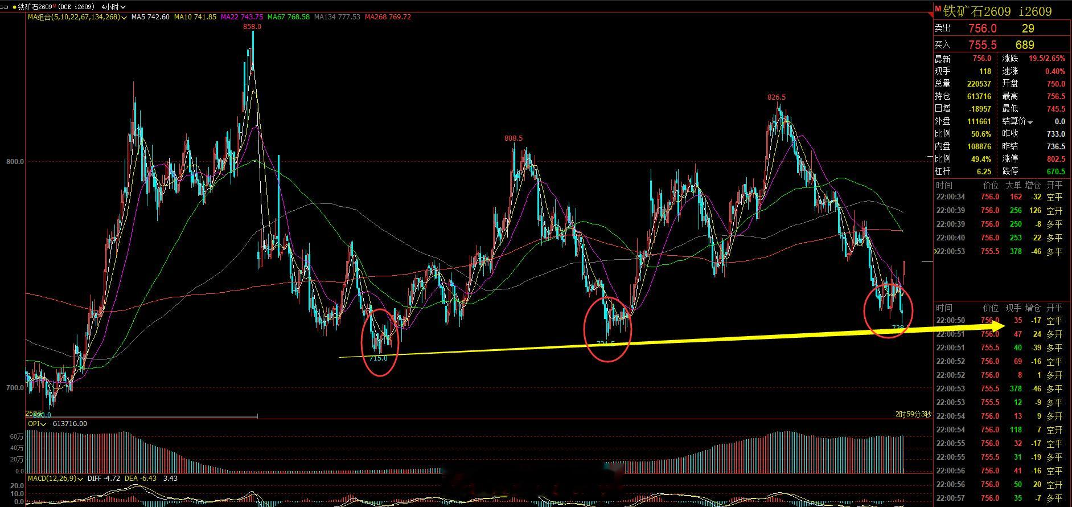Click the buy volume 689
Viewport: 1072px width, 507px height.
pos(1024,44)
